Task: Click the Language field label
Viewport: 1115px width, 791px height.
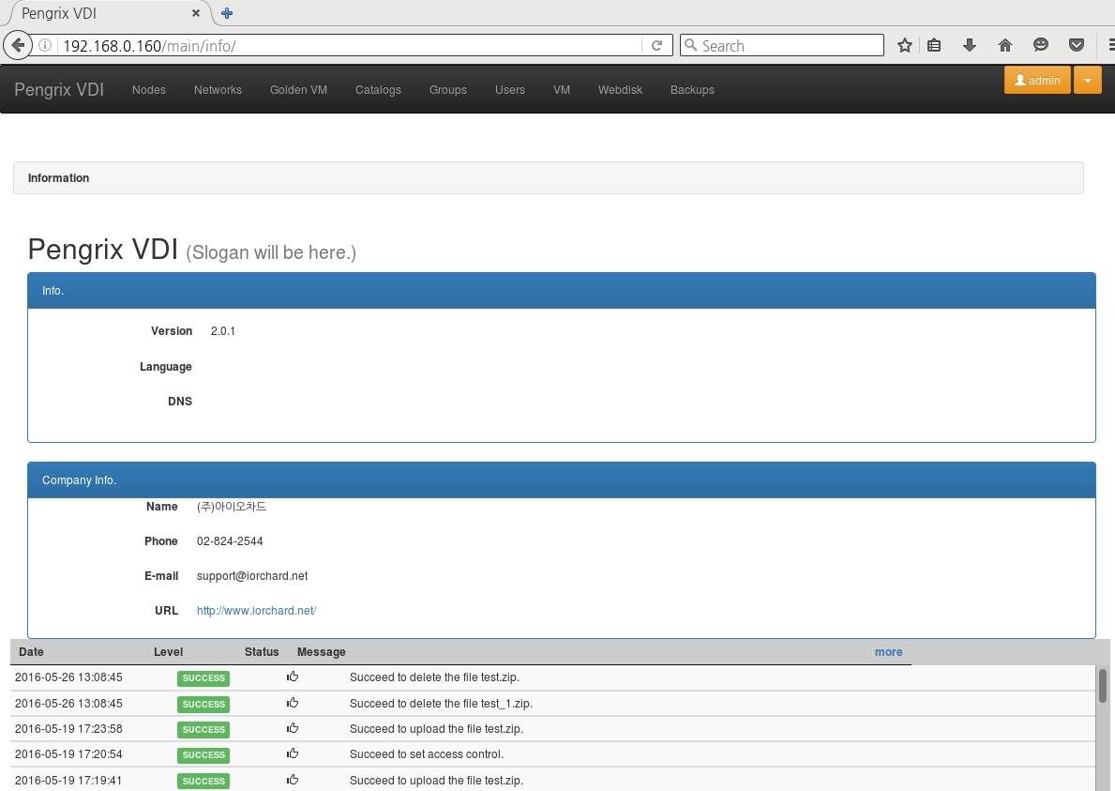Action: 166,366
